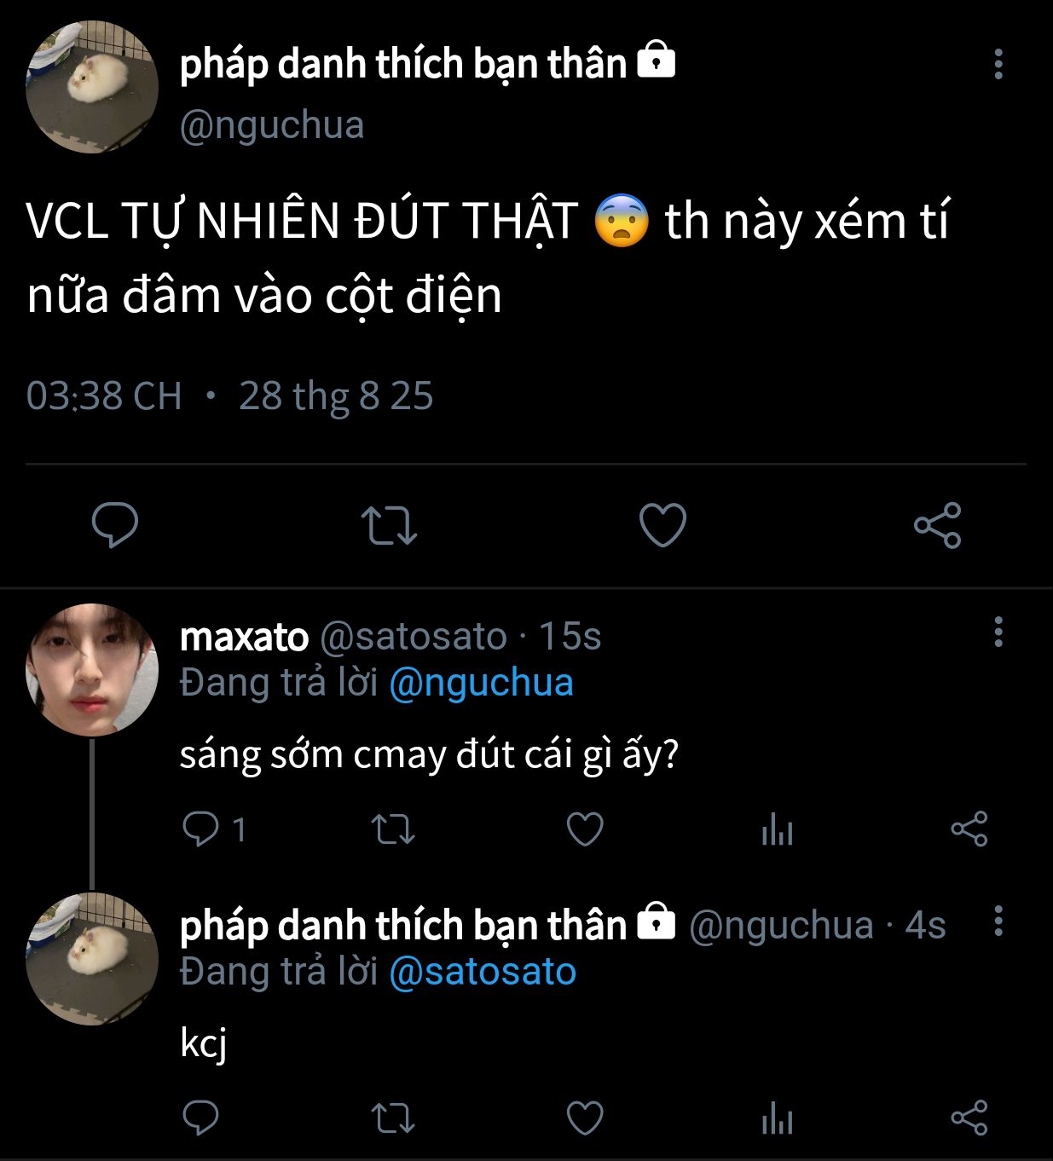Open the @satosato mention link
This screenshot has width=1053, height=1161.
483,972
